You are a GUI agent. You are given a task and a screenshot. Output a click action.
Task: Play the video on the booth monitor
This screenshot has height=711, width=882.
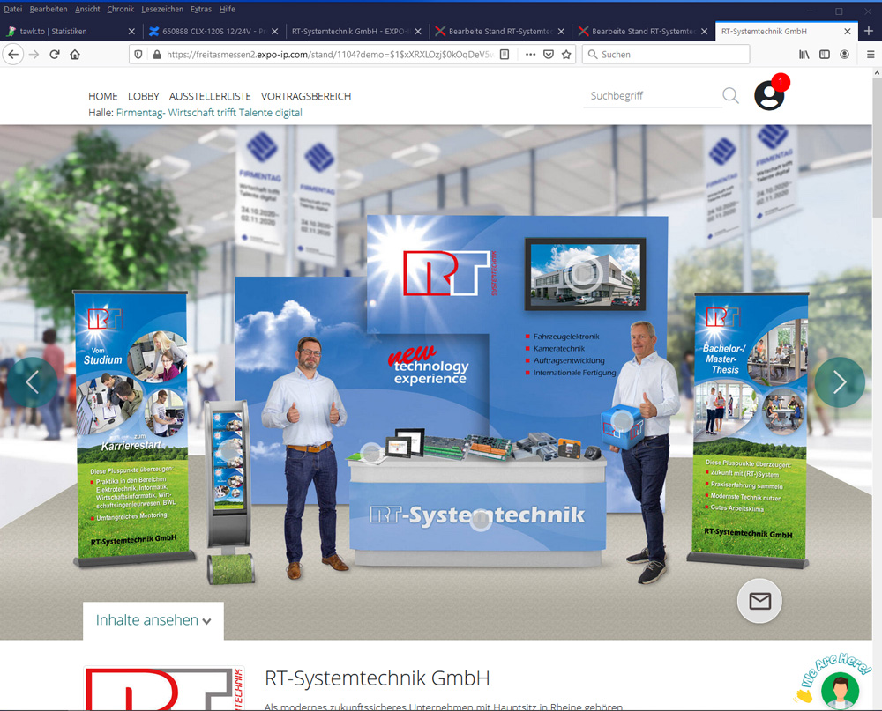click(584, 274)
